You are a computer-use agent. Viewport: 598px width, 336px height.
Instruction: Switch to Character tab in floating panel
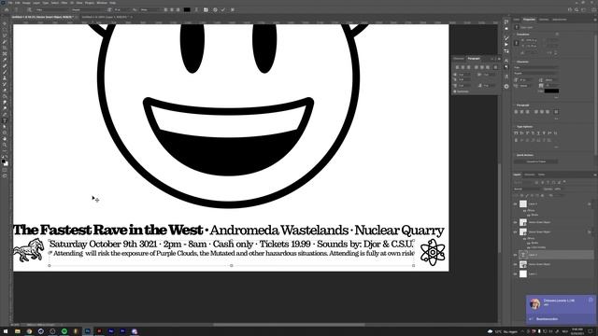(459, 58)
